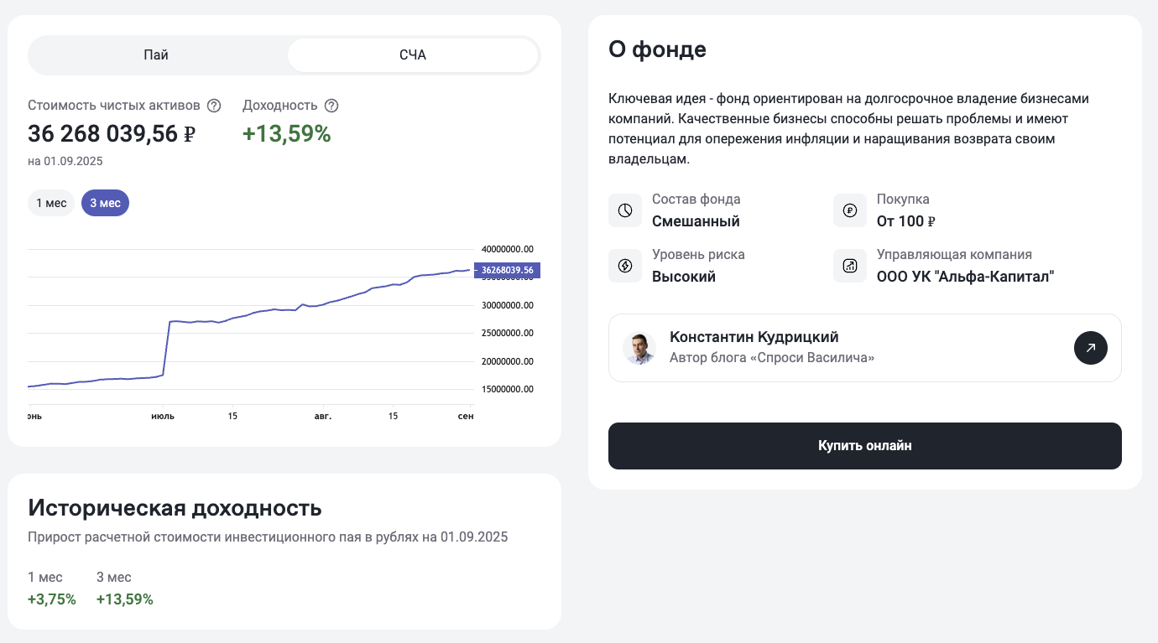Click the clock icon next to Состав фонда

(625, 210)
